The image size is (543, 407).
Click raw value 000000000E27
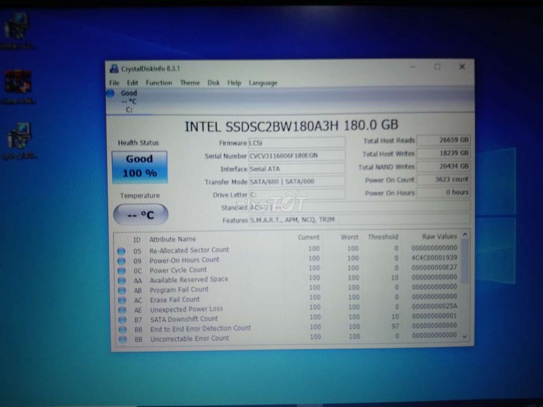pyautogui.click(x=434, y=268)
